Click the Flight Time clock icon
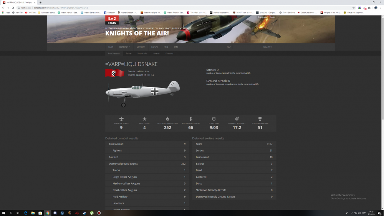This screenshot has width=384, height=216. (214, 119)
